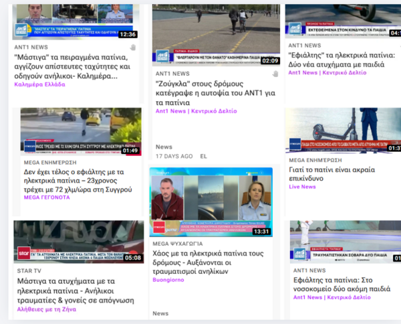The image size is (401, 324).
Task: Click hand icon on "Ζούγκλα" card
Action: pyautogui.click(x=275, y=74)
